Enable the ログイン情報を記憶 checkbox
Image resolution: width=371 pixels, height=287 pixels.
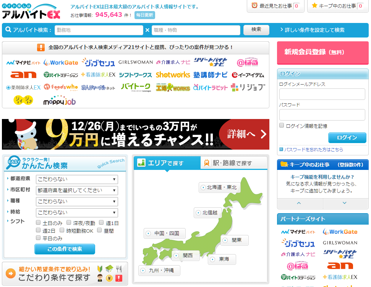(282, 125)
